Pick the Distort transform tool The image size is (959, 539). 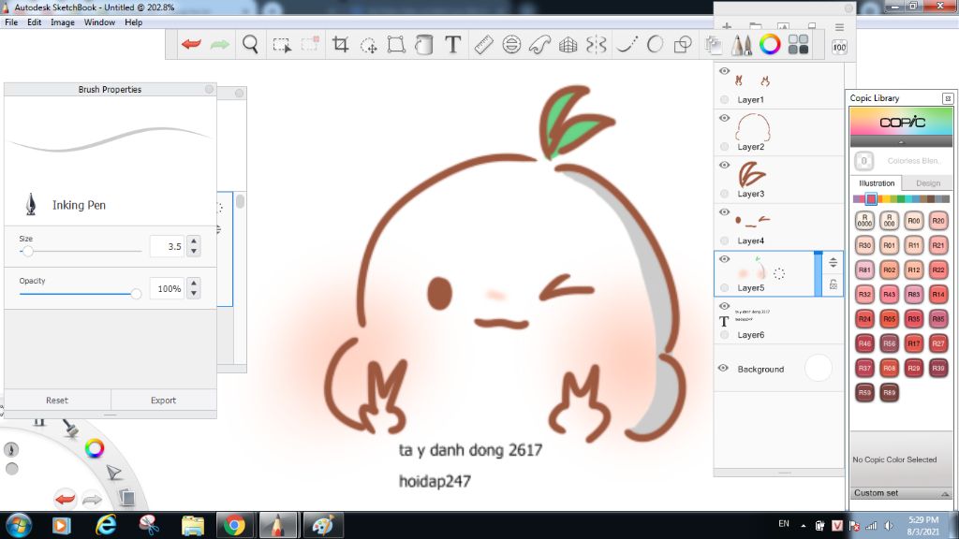click(396, 44)
